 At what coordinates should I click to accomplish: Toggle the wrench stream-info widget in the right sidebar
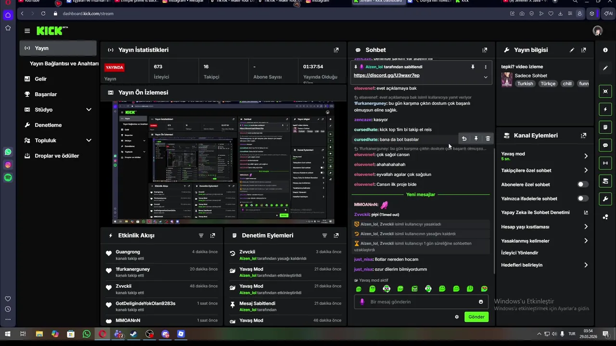[605, 199]
